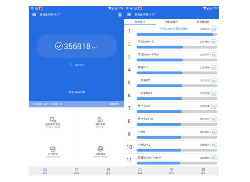
Task: Open hamburger menu on left benchmark screen
Action: tap(34, 15)
